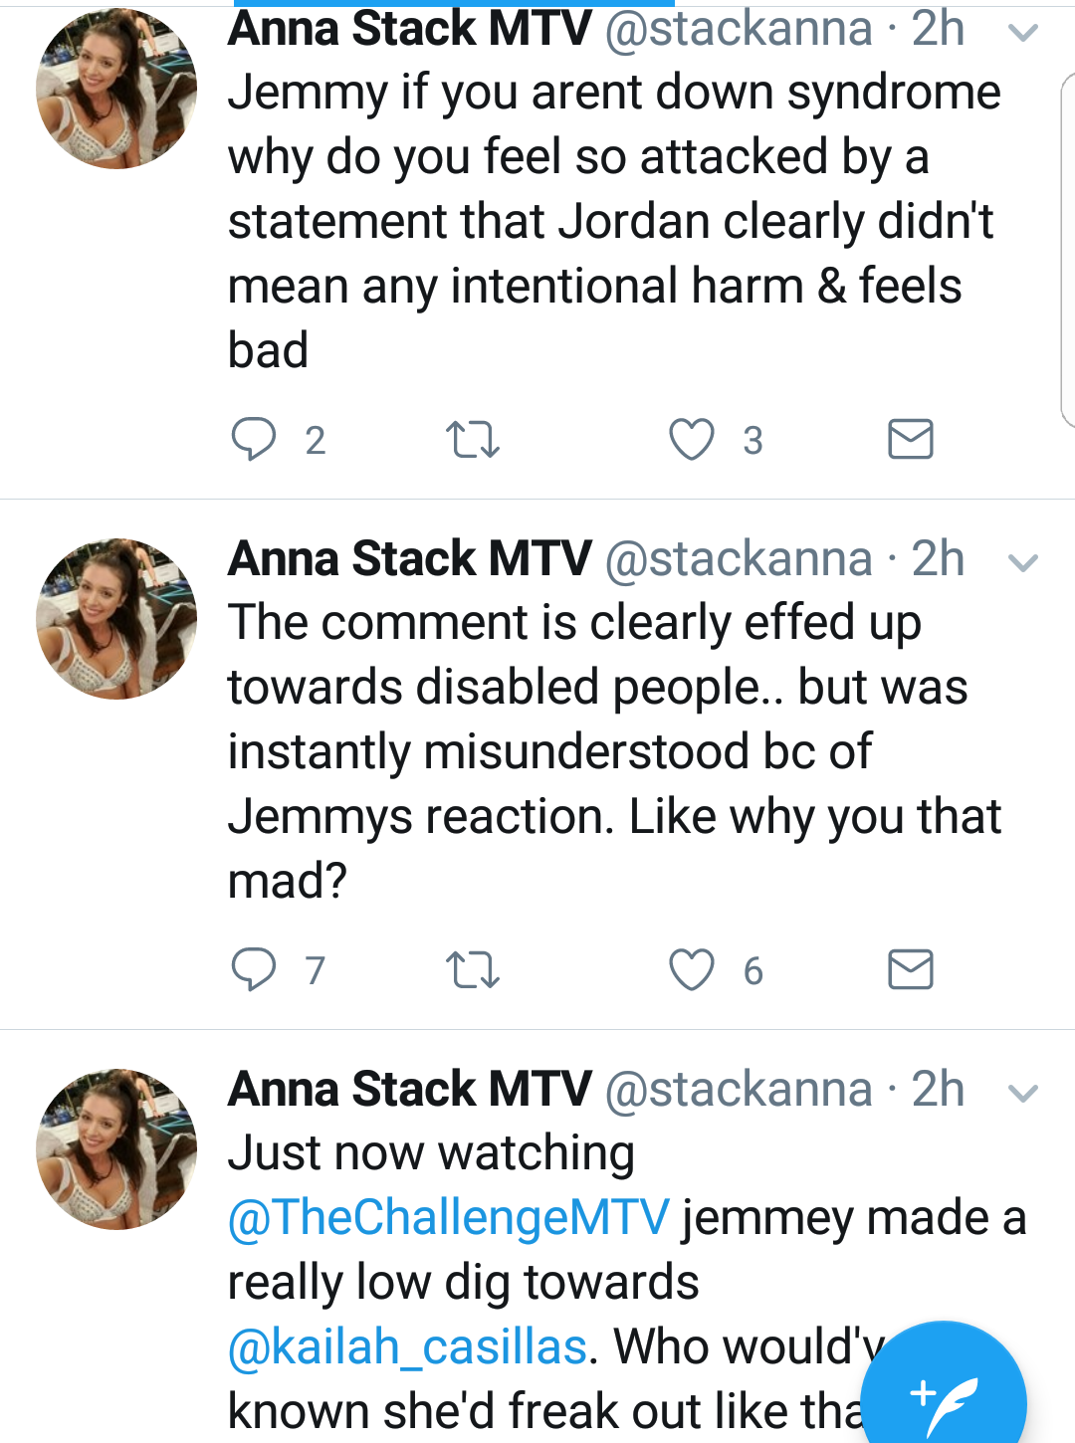Open the @TheChallengeMTV mention link
Image resolution: width=1075 pixels, height=1443 pixels.
coord(449,1217)
